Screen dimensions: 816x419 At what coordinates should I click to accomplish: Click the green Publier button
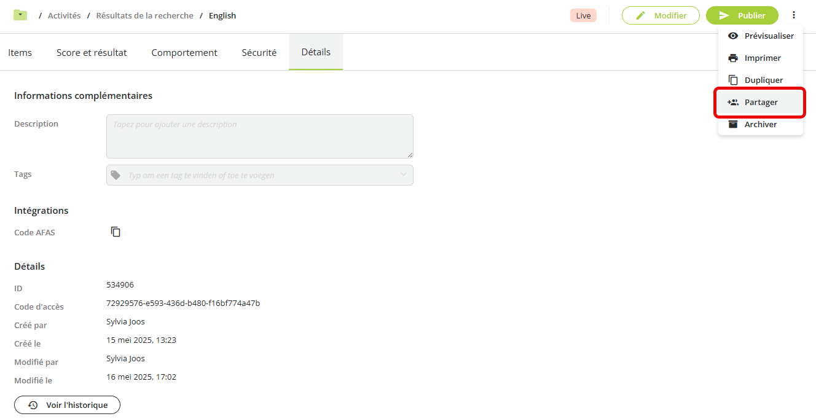pos(742,15)
